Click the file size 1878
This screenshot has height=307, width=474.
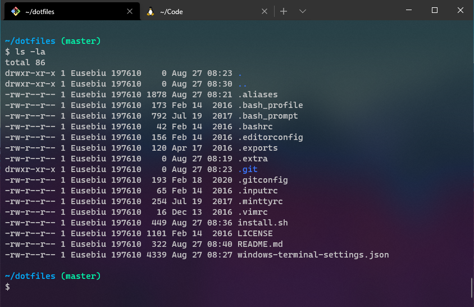(x=157, y=94)
